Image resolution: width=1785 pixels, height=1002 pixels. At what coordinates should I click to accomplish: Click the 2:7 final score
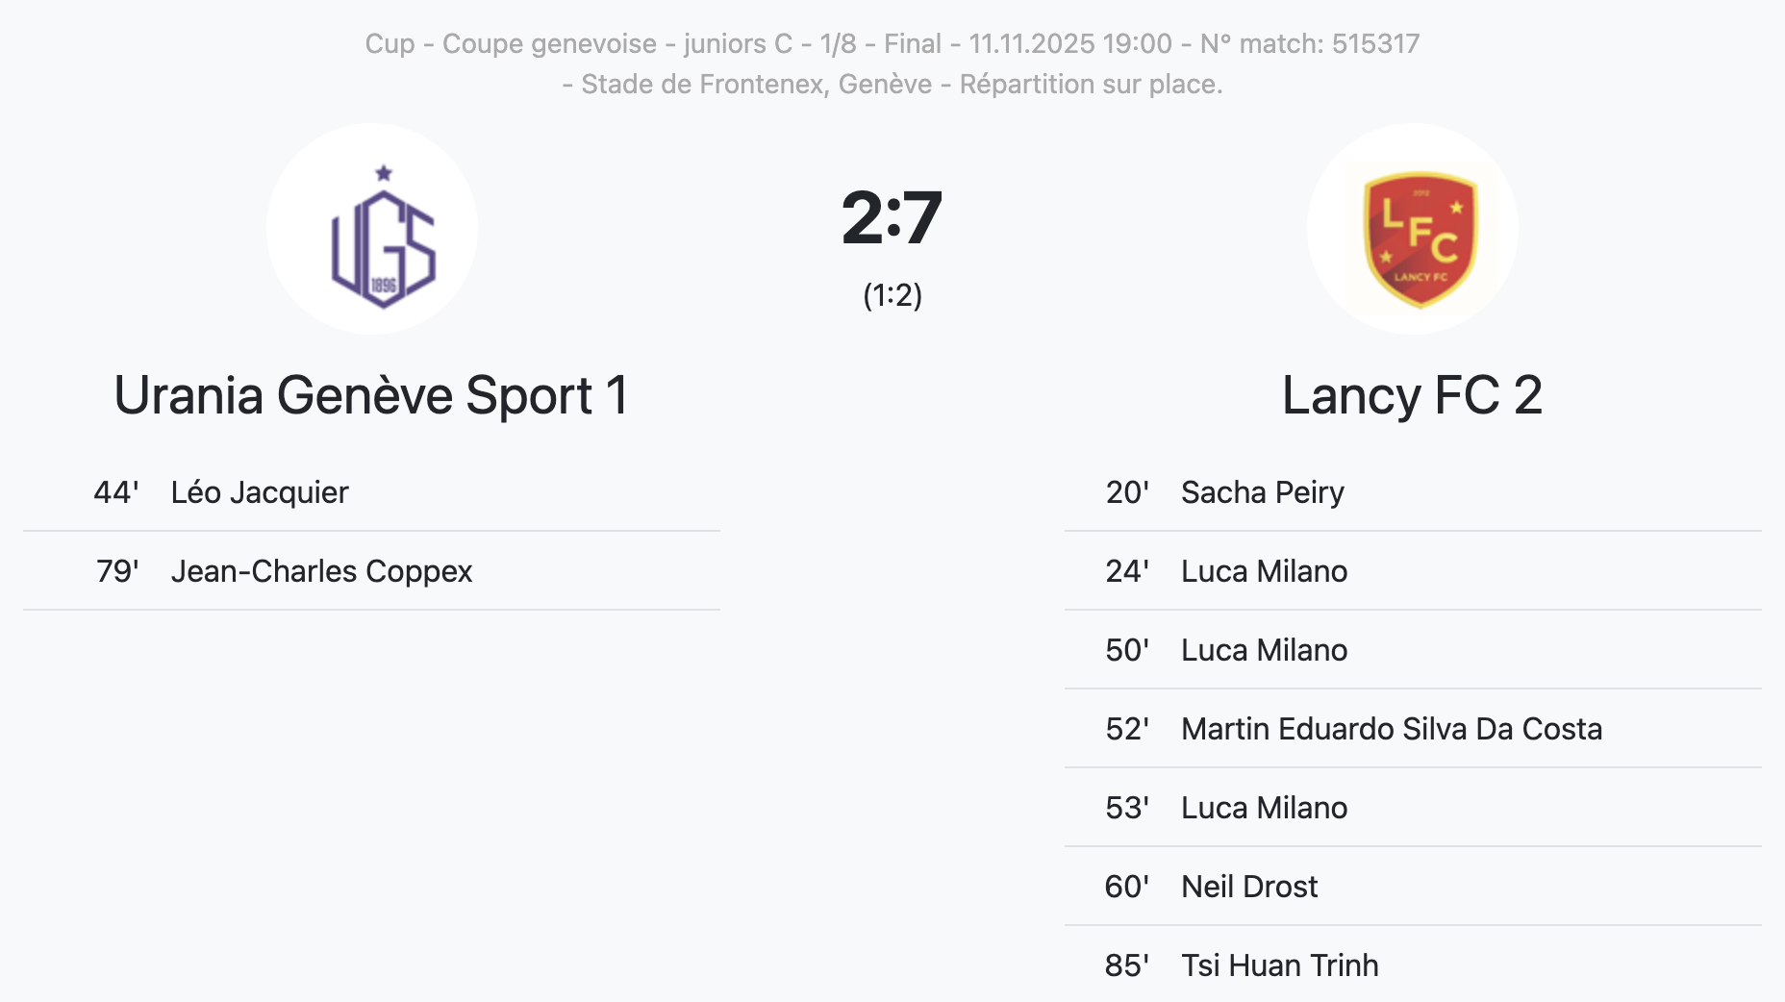tap(892, 218)
